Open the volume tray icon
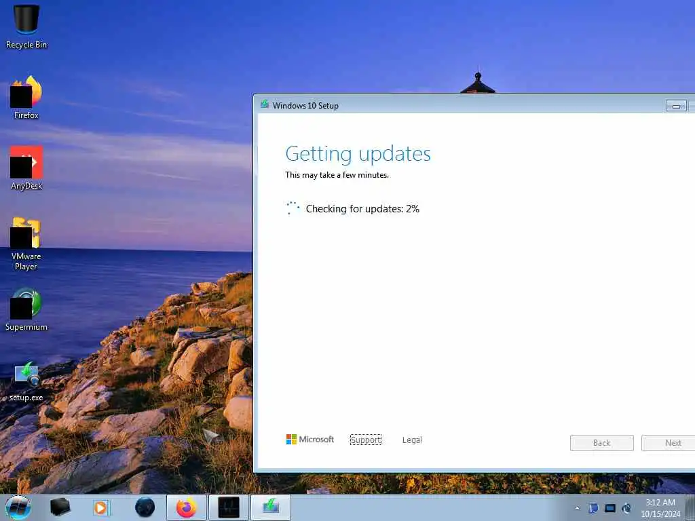The height and width of the screenshot is (521, 695). (x=626, y=508)
